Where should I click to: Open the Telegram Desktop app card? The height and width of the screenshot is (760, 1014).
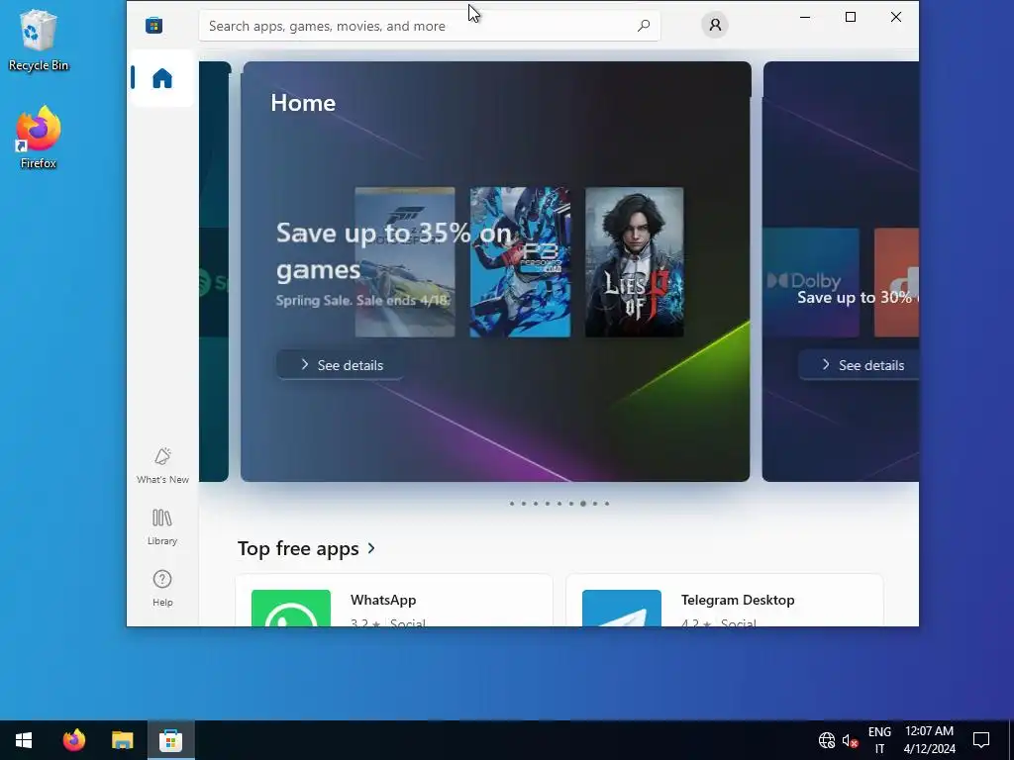pos(724,601)
